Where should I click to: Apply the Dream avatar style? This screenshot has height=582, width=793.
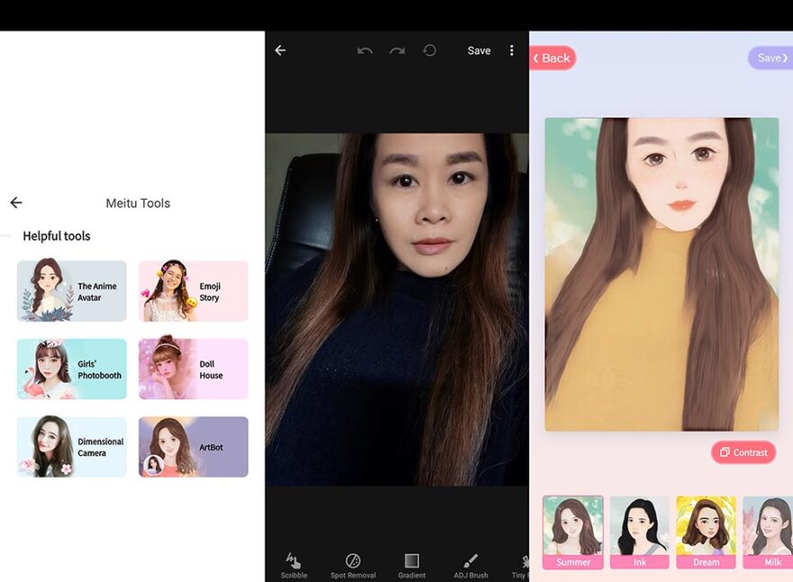[x=706, y=531]
